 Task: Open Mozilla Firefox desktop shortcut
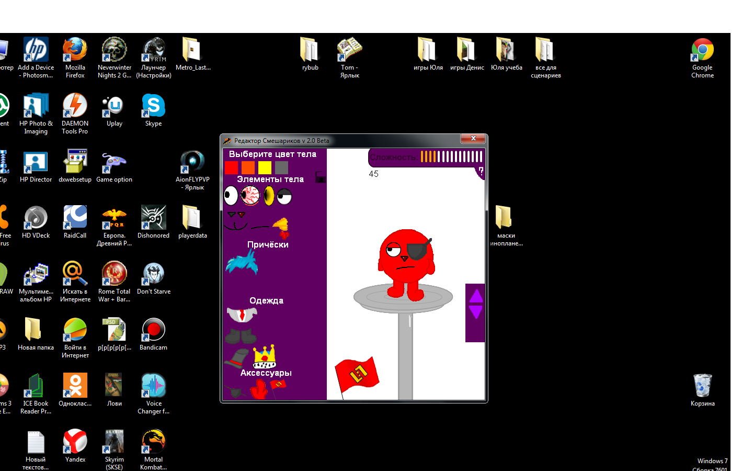point(75,58)
